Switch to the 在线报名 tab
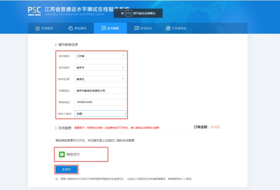Viewport: 280px width, 190px height. [45, 28]
